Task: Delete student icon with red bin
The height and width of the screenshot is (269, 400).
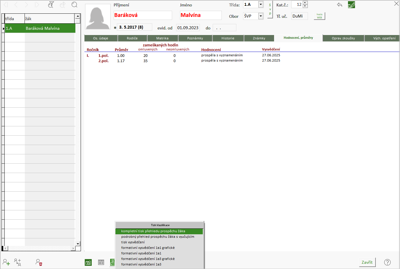Action: tap(39, 262)
